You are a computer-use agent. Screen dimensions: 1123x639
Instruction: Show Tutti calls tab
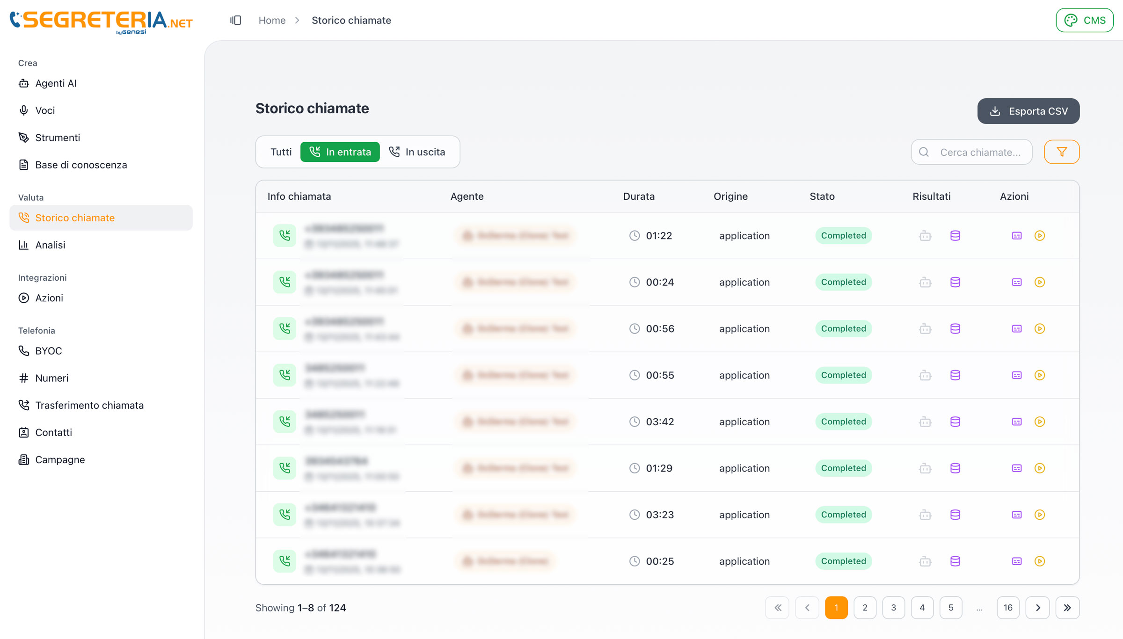pyautogui.click(x=281, y=152)
